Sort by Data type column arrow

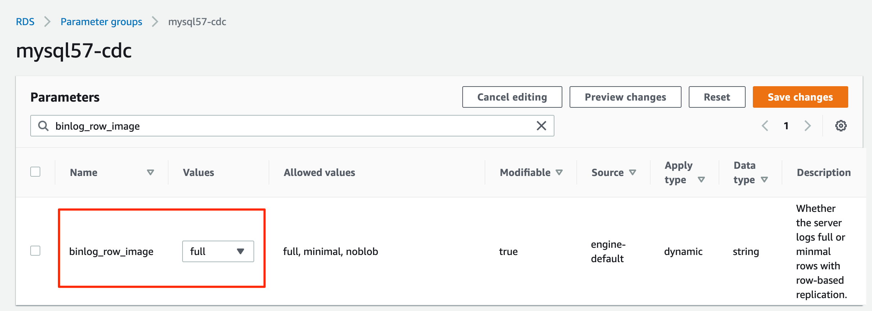click(x=764, y=180)
